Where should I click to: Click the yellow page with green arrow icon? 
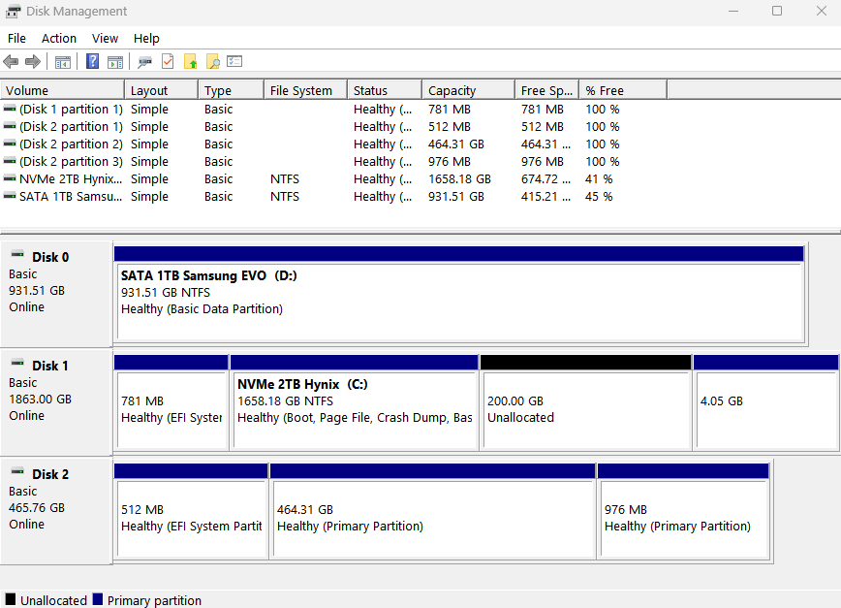pos(190,62)
